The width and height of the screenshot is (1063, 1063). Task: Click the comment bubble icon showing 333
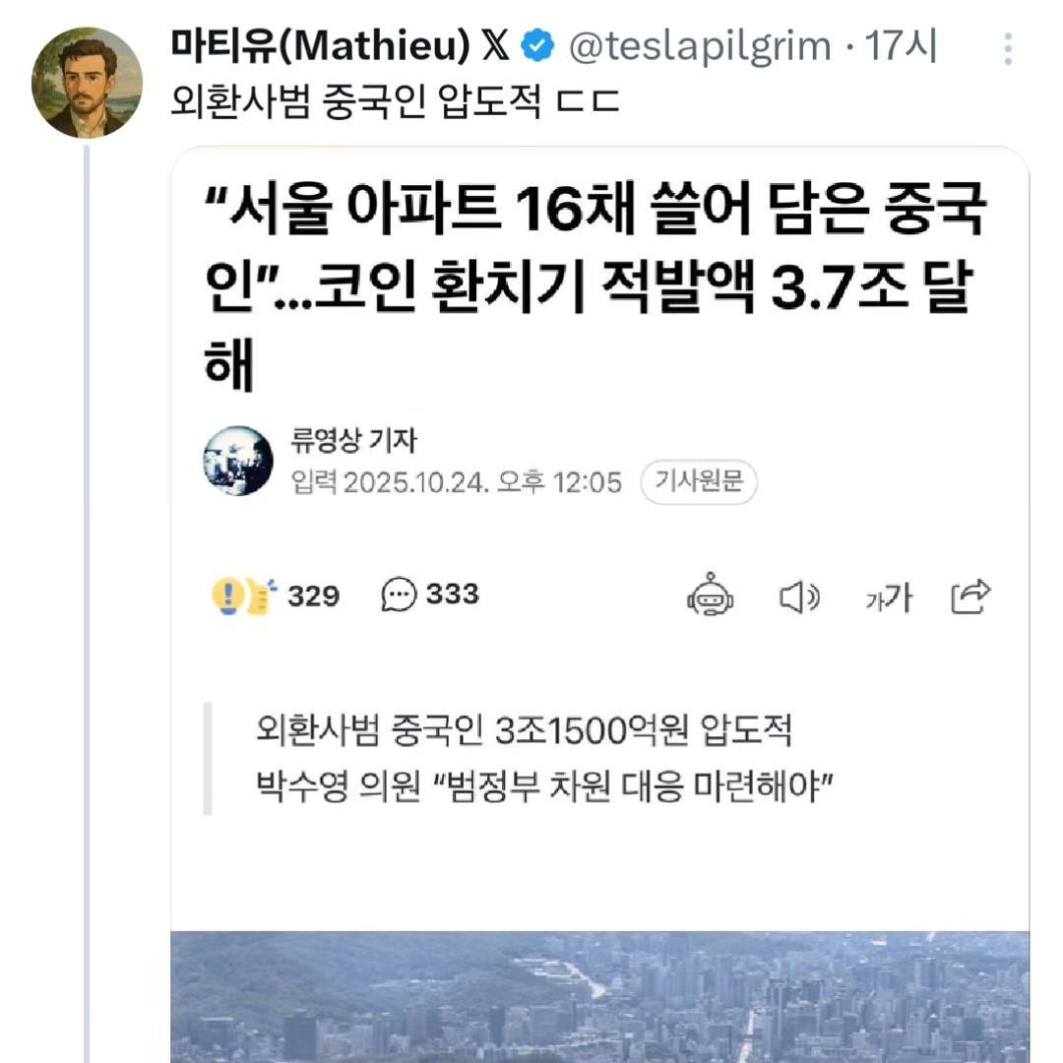(398, 594)
